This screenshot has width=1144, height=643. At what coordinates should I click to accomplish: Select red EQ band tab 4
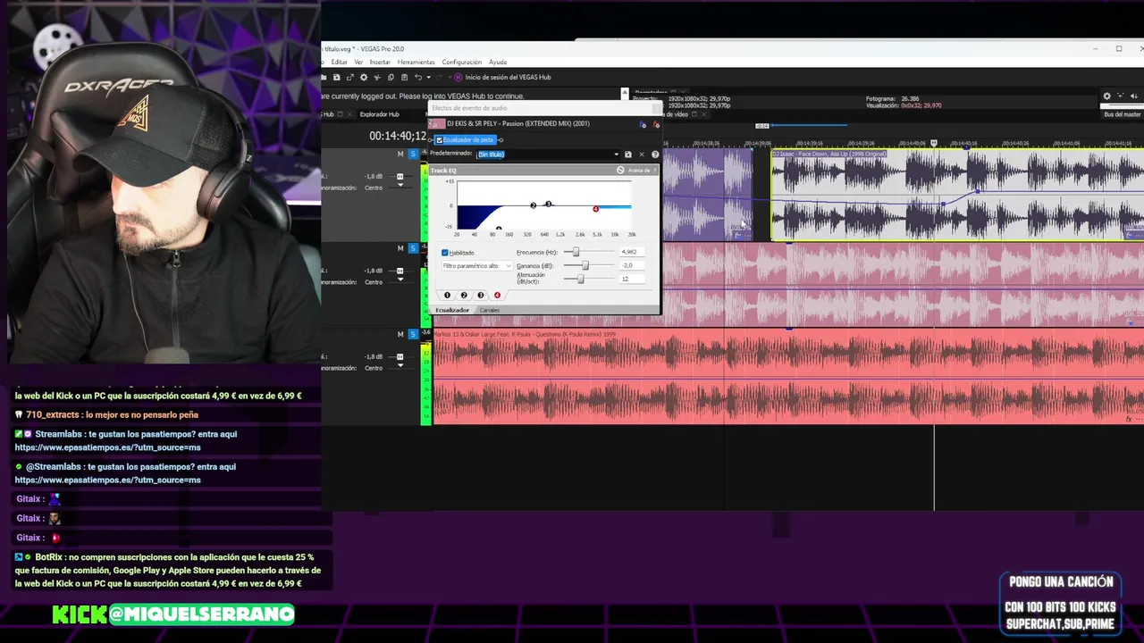(497, 295)
